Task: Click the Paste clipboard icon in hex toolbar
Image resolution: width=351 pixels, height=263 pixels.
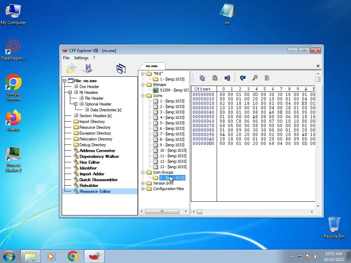Action: [215, 78]
